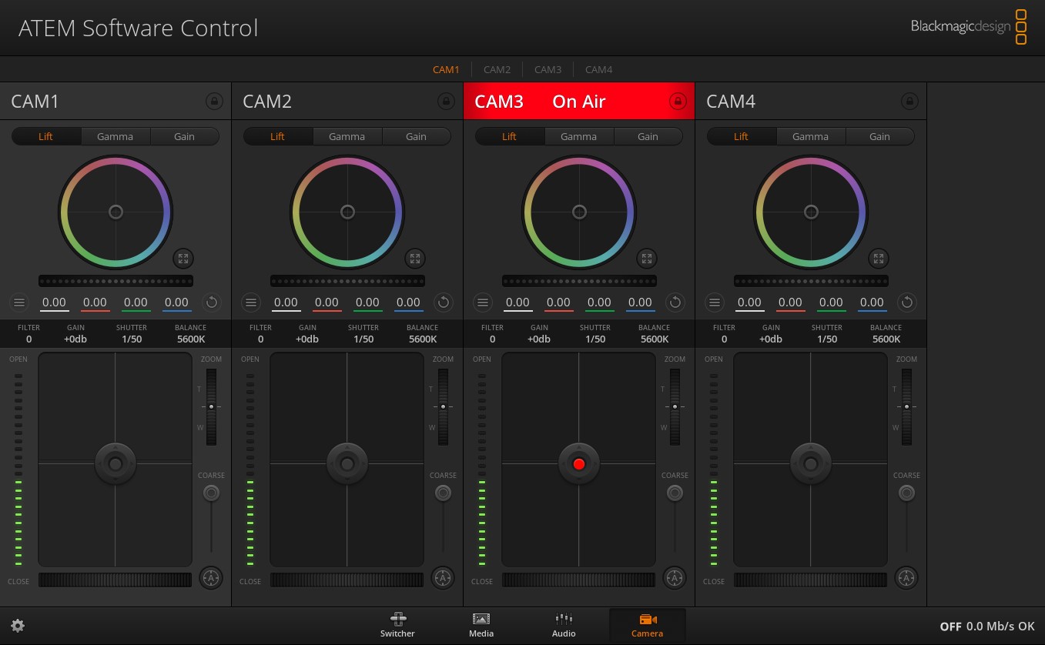Select the CAM1 tab at top

[x=446, y=69]
